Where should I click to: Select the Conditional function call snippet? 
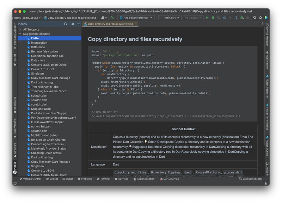[x=49, y=56]
